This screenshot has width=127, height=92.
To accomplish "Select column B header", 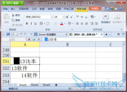I will 68,44.
